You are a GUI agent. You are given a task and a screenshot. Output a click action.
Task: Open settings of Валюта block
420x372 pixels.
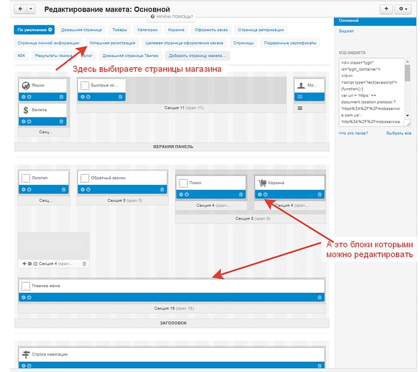[x=23, y=121]
